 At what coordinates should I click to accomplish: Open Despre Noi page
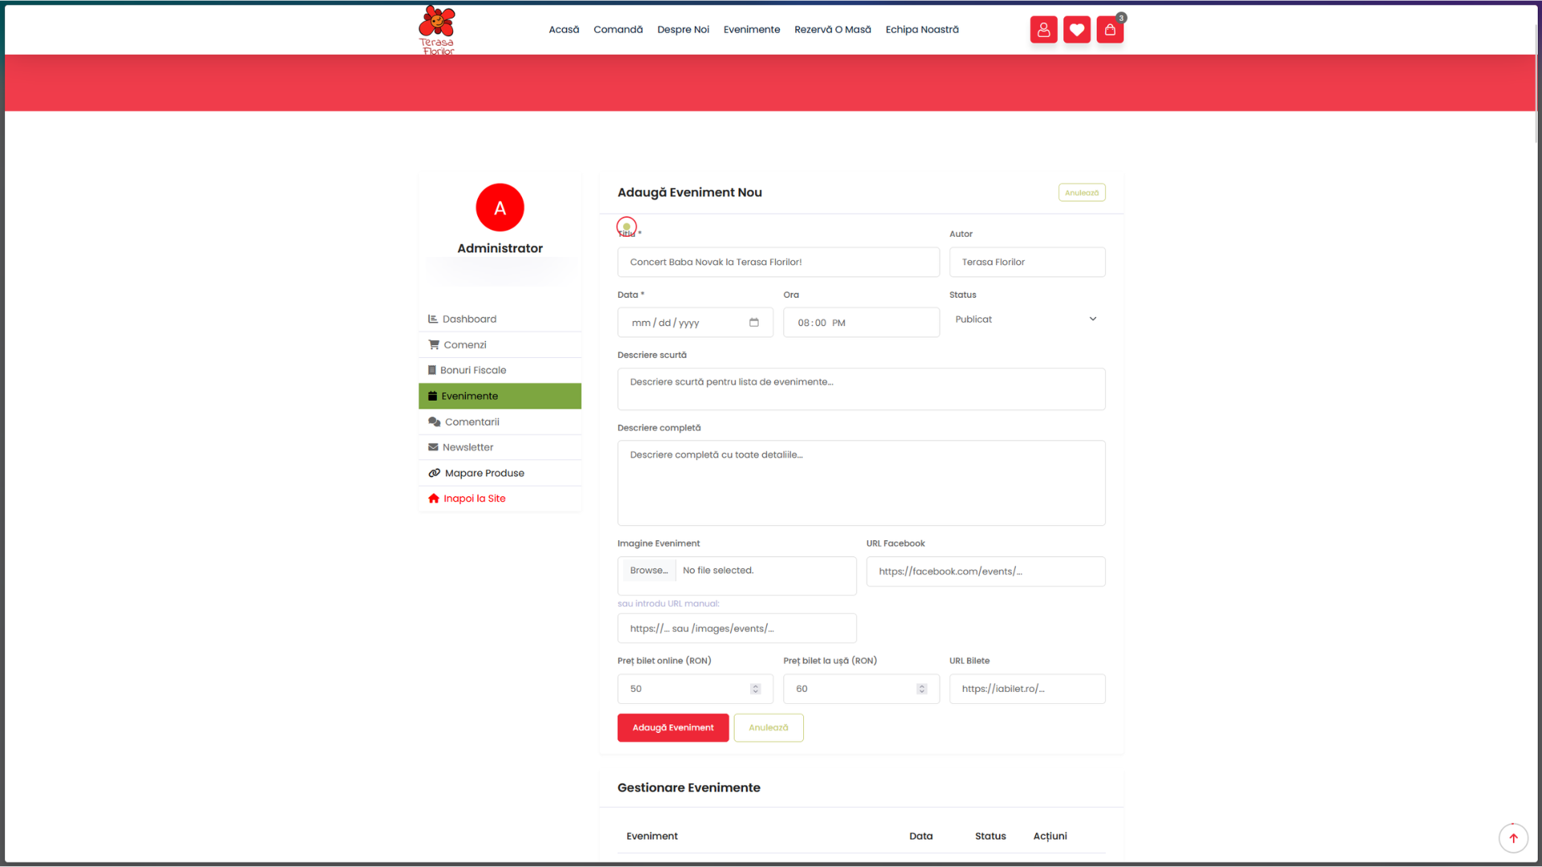(683, 30)
